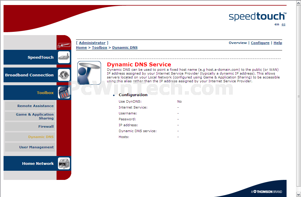The image size is (301, 197).
Task: Click the Dynamic DNS breadcrumb link
Action: click(125, 47)
